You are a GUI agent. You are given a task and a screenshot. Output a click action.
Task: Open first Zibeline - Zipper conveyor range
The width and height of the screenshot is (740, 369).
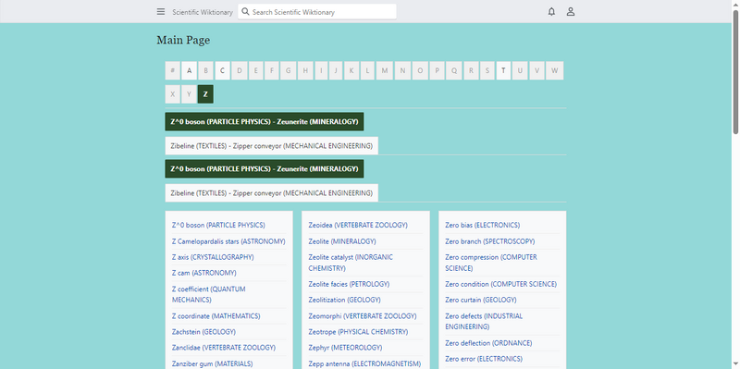coord(271,146)
